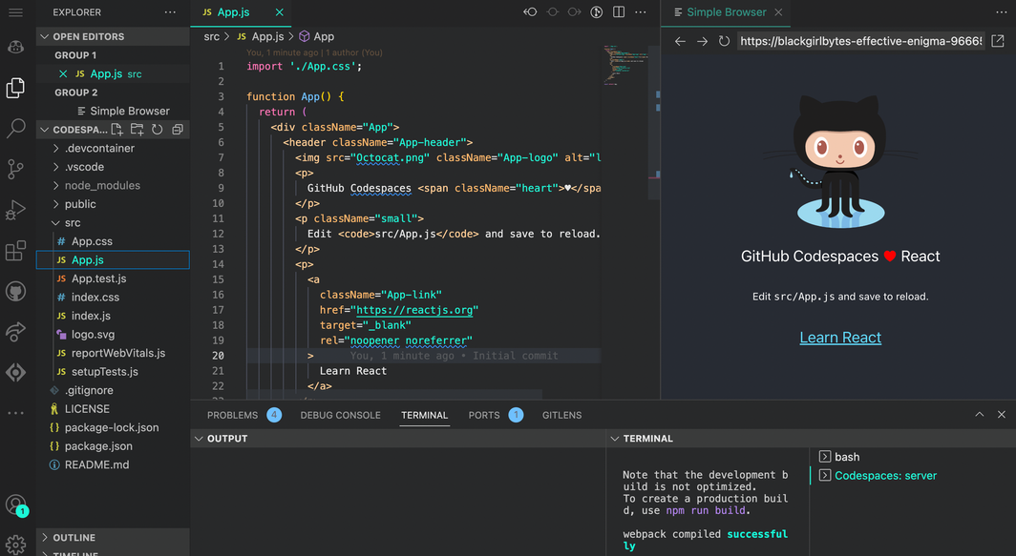This screenshot has height=556, width=1016.
Task: Open Live Share arrow icon in activity bar
Action: tap(15, 332)
